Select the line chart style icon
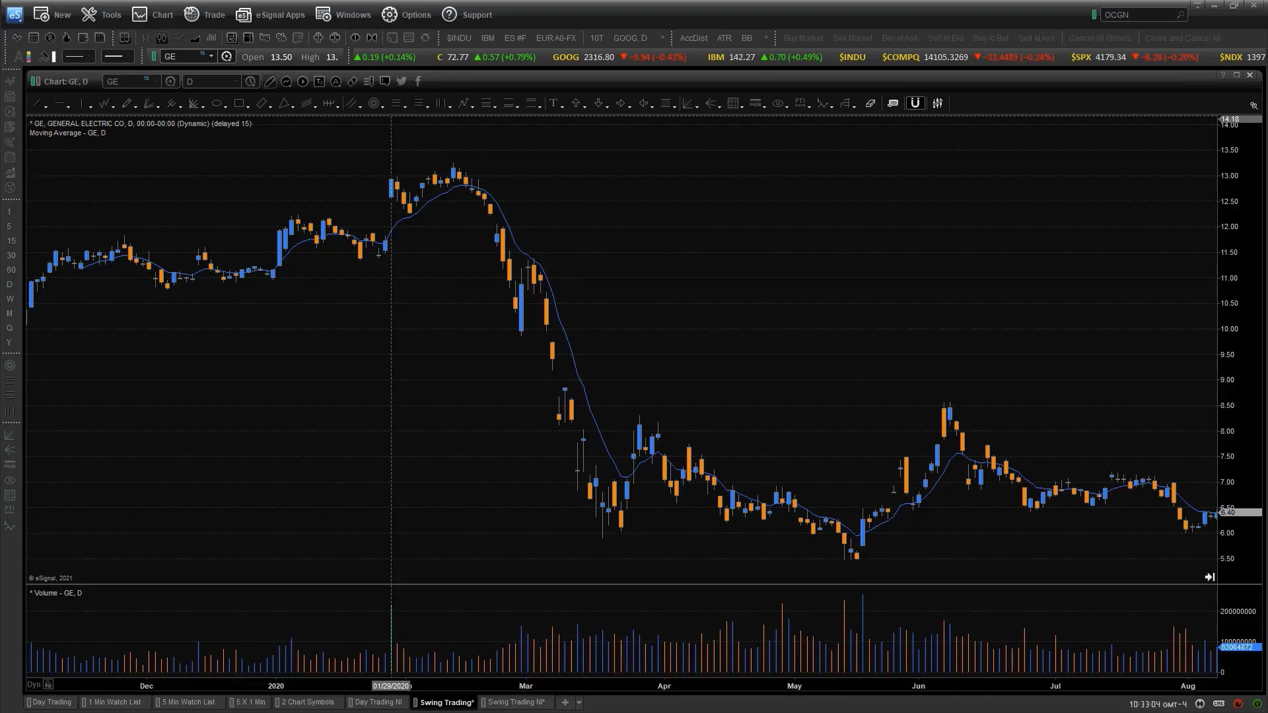 click(x=178, y=38)
